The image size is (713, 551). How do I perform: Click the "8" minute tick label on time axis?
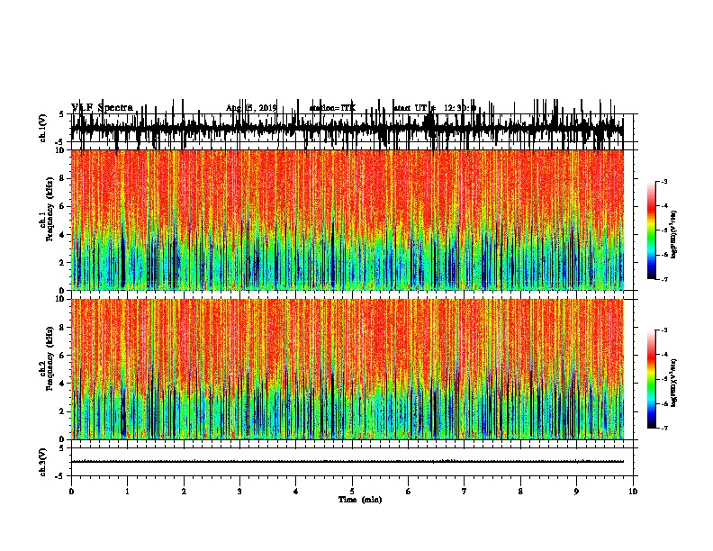[x=520, y=491]
